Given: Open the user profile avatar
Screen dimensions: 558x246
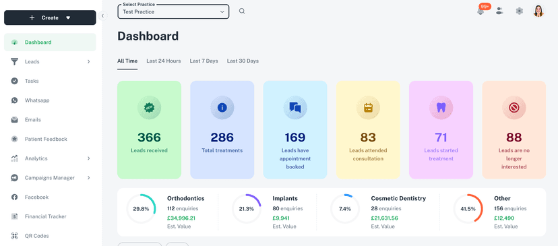Looking at the screenshot, I should 538,11.
